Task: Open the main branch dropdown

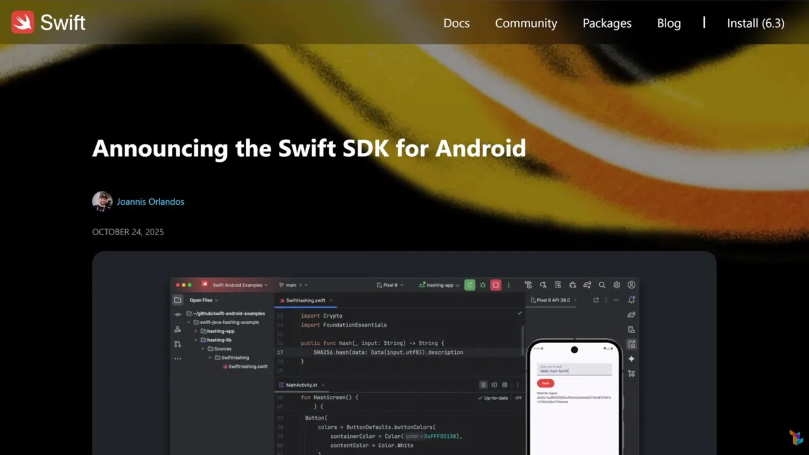Action: point(294,285)
